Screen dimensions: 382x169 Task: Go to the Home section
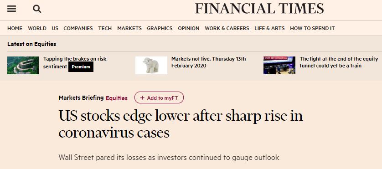click(15, 28)
